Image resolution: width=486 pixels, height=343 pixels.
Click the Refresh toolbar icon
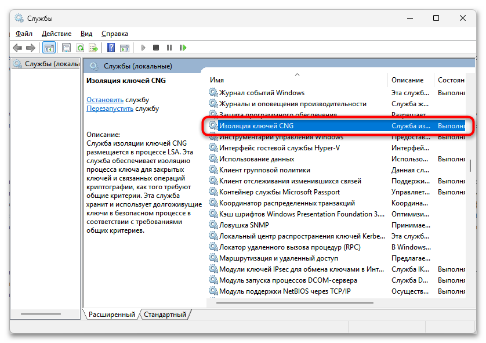click(80, 48)
